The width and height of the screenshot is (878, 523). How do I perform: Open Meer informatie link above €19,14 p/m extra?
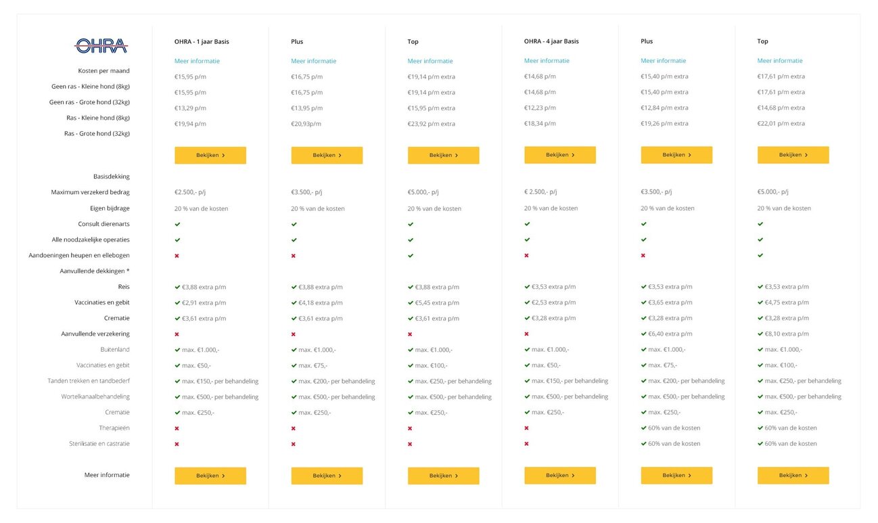point(430,61)
